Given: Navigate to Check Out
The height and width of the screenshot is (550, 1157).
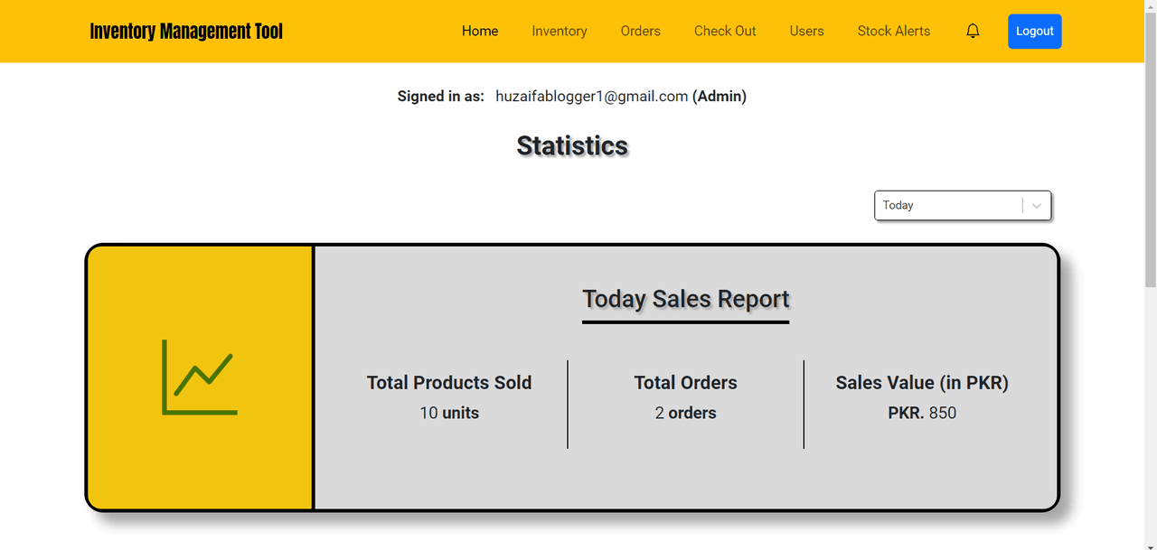Looking at the screenshot, I should pyautogui.click(x=725, y=31).
